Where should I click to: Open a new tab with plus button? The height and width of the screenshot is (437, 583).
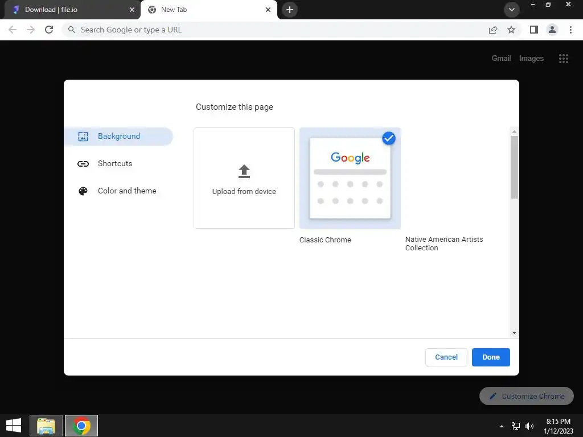click(x=290, y=10)
